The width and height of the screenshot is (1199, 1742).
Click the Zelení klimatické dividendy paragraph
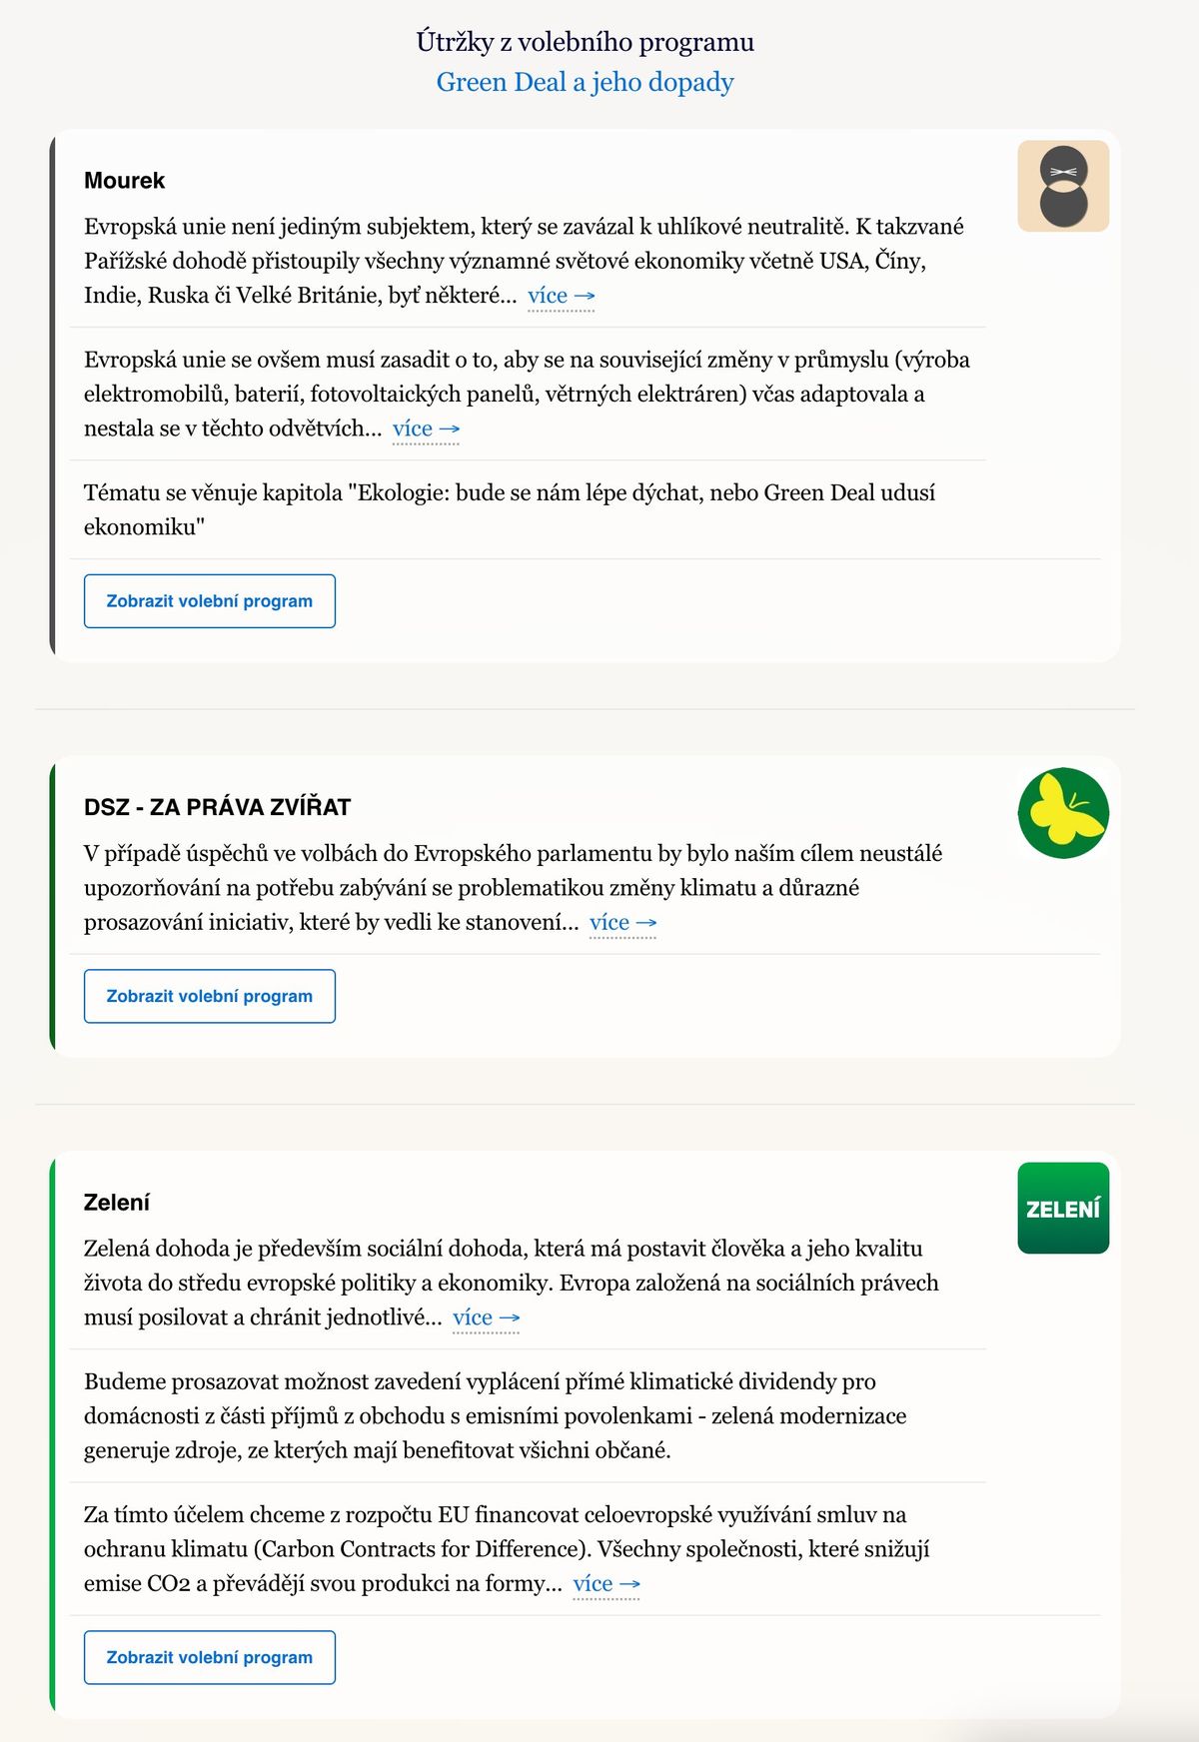pos(496,1415)
